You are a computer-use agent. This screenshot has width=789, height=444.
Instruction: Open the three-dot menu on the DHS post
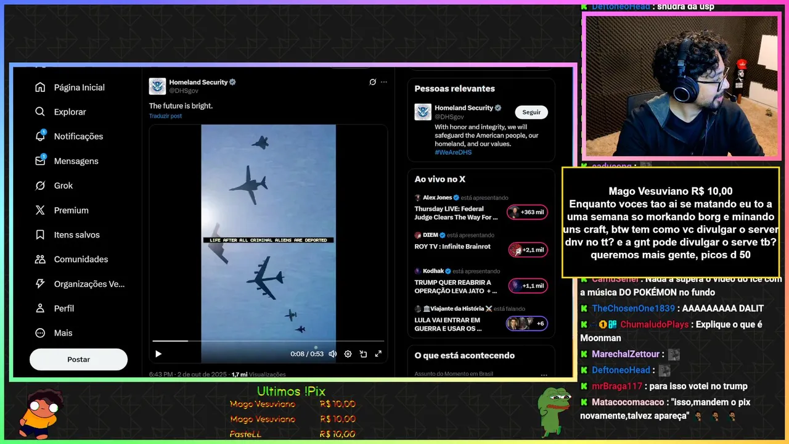[384, 82]
